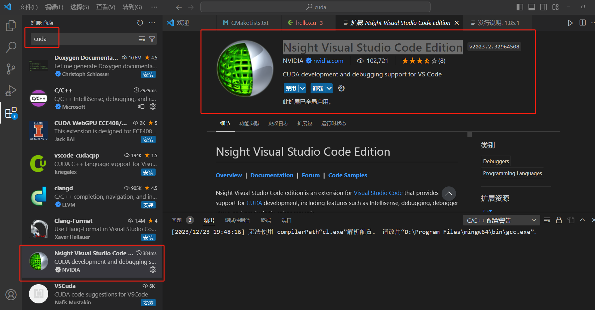
Task: Open the output log in editor
Action: [x=571, y=220]
